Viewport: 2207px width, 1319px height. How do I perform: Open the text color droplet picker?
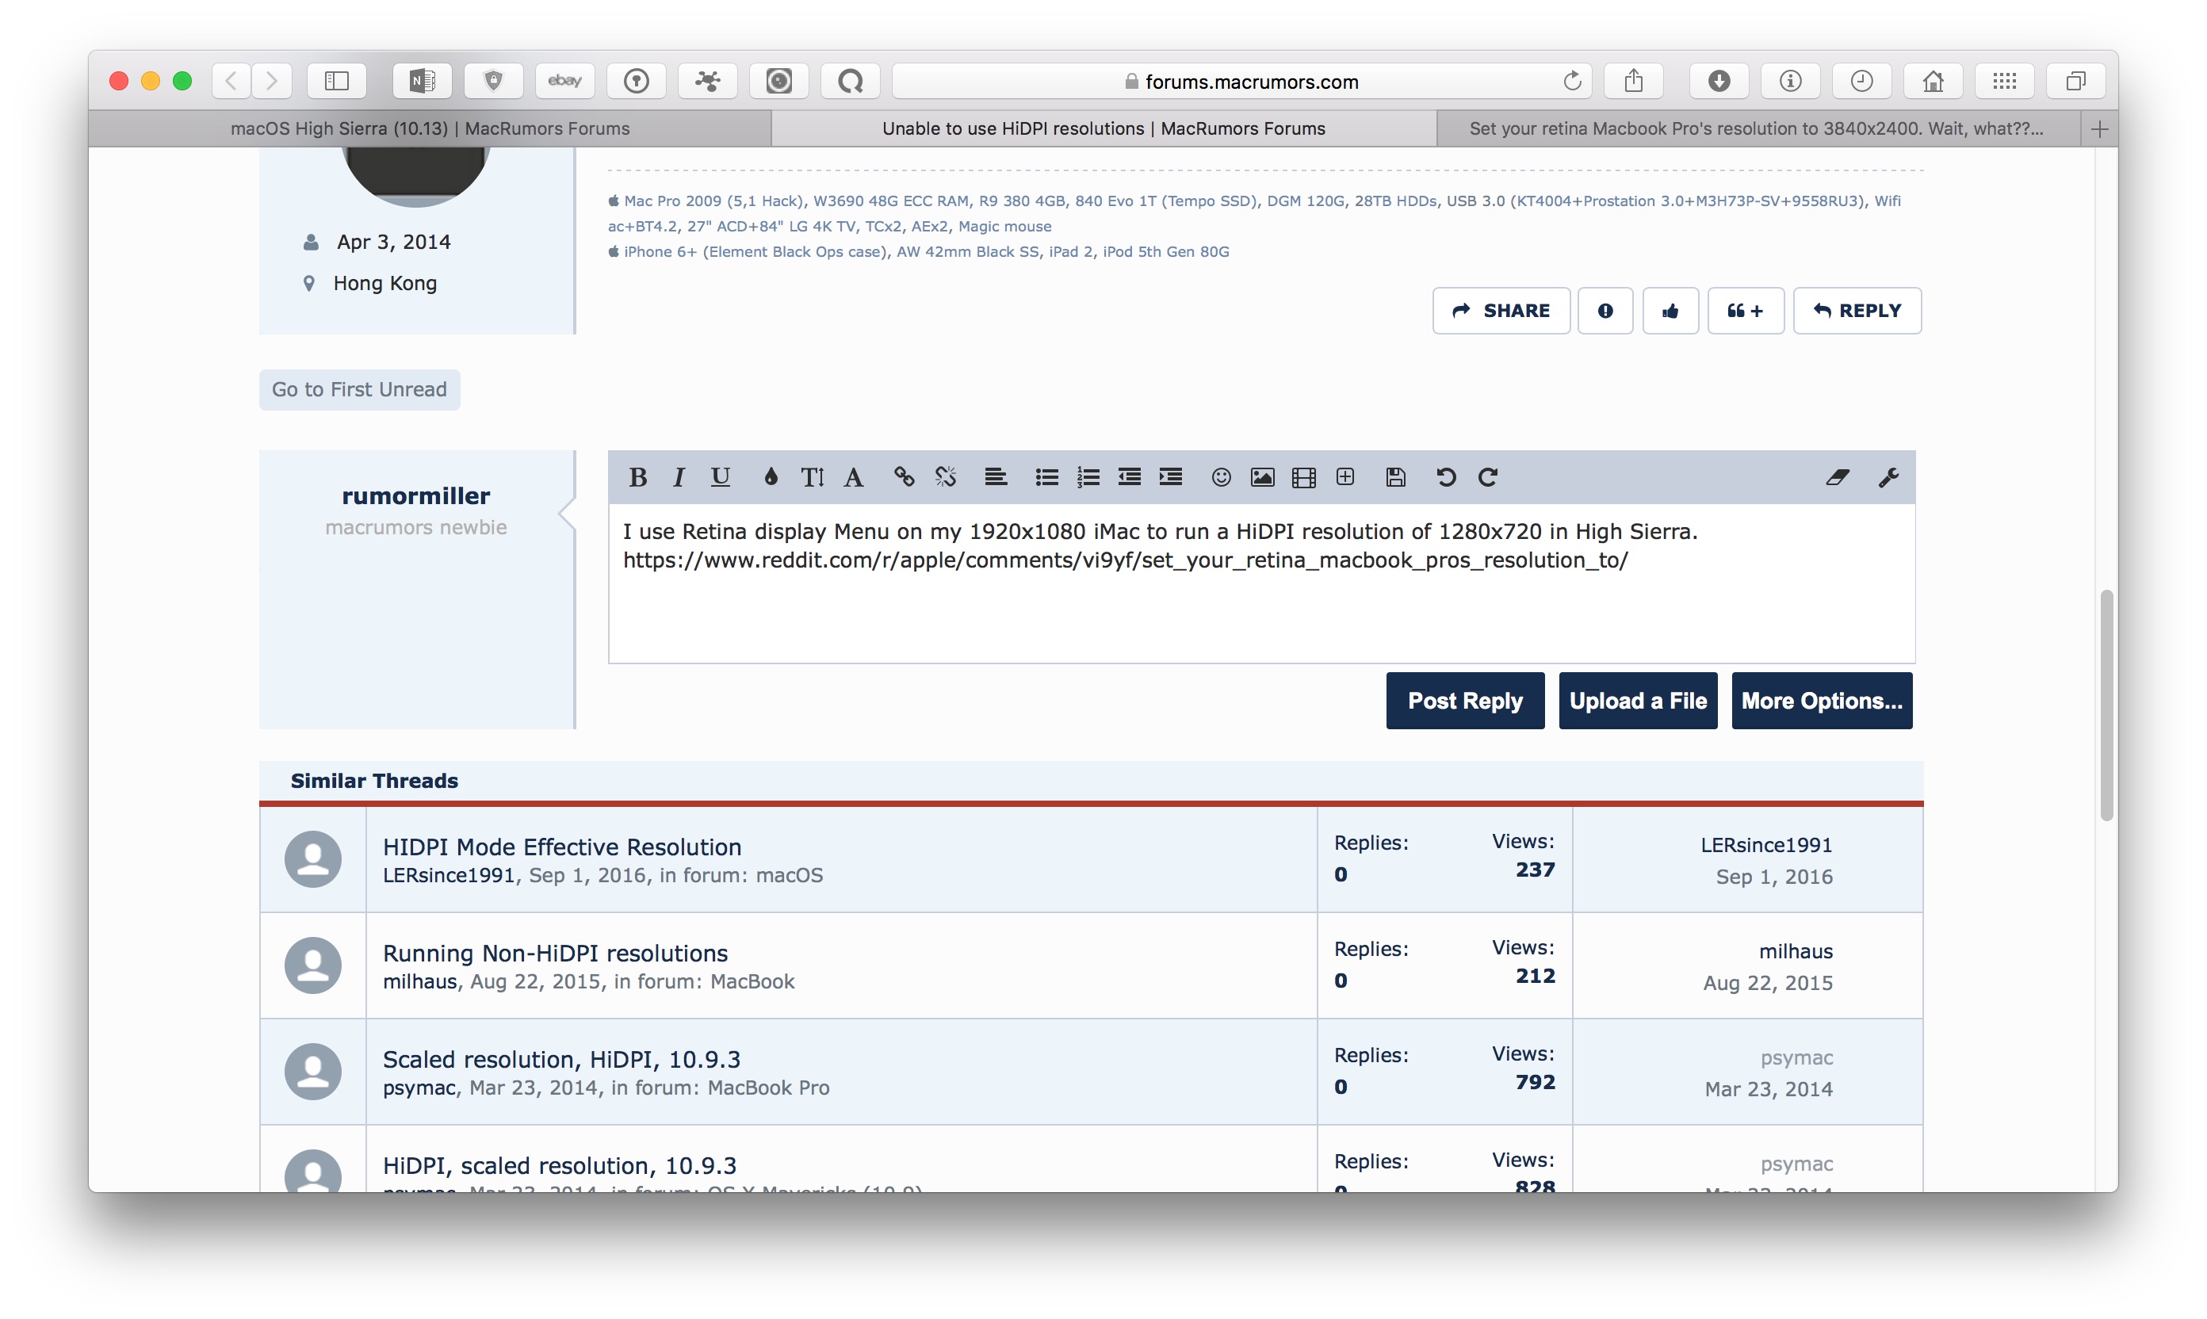(771, 477)
